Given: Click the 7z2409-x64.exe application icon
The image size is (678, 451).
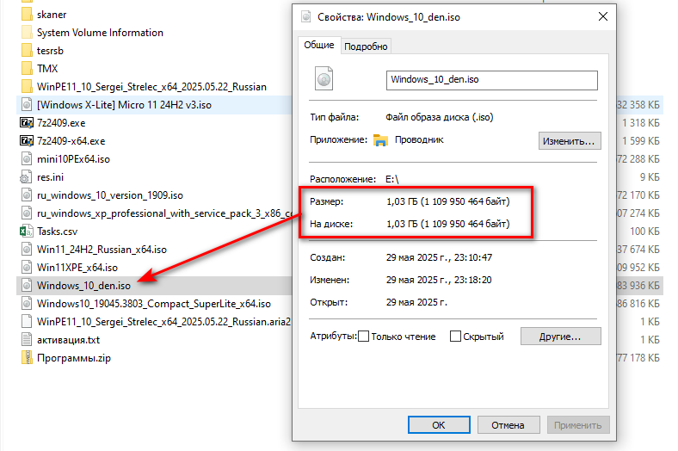Looking at the screenshot, I should tap(27, 141).
